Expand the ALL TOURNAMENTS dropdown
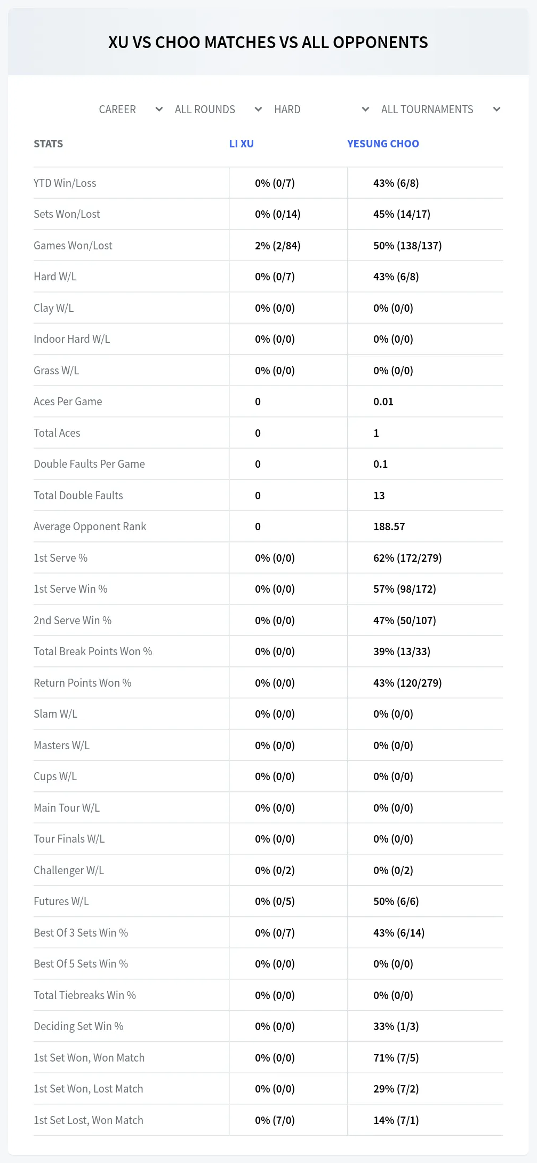 440,109
